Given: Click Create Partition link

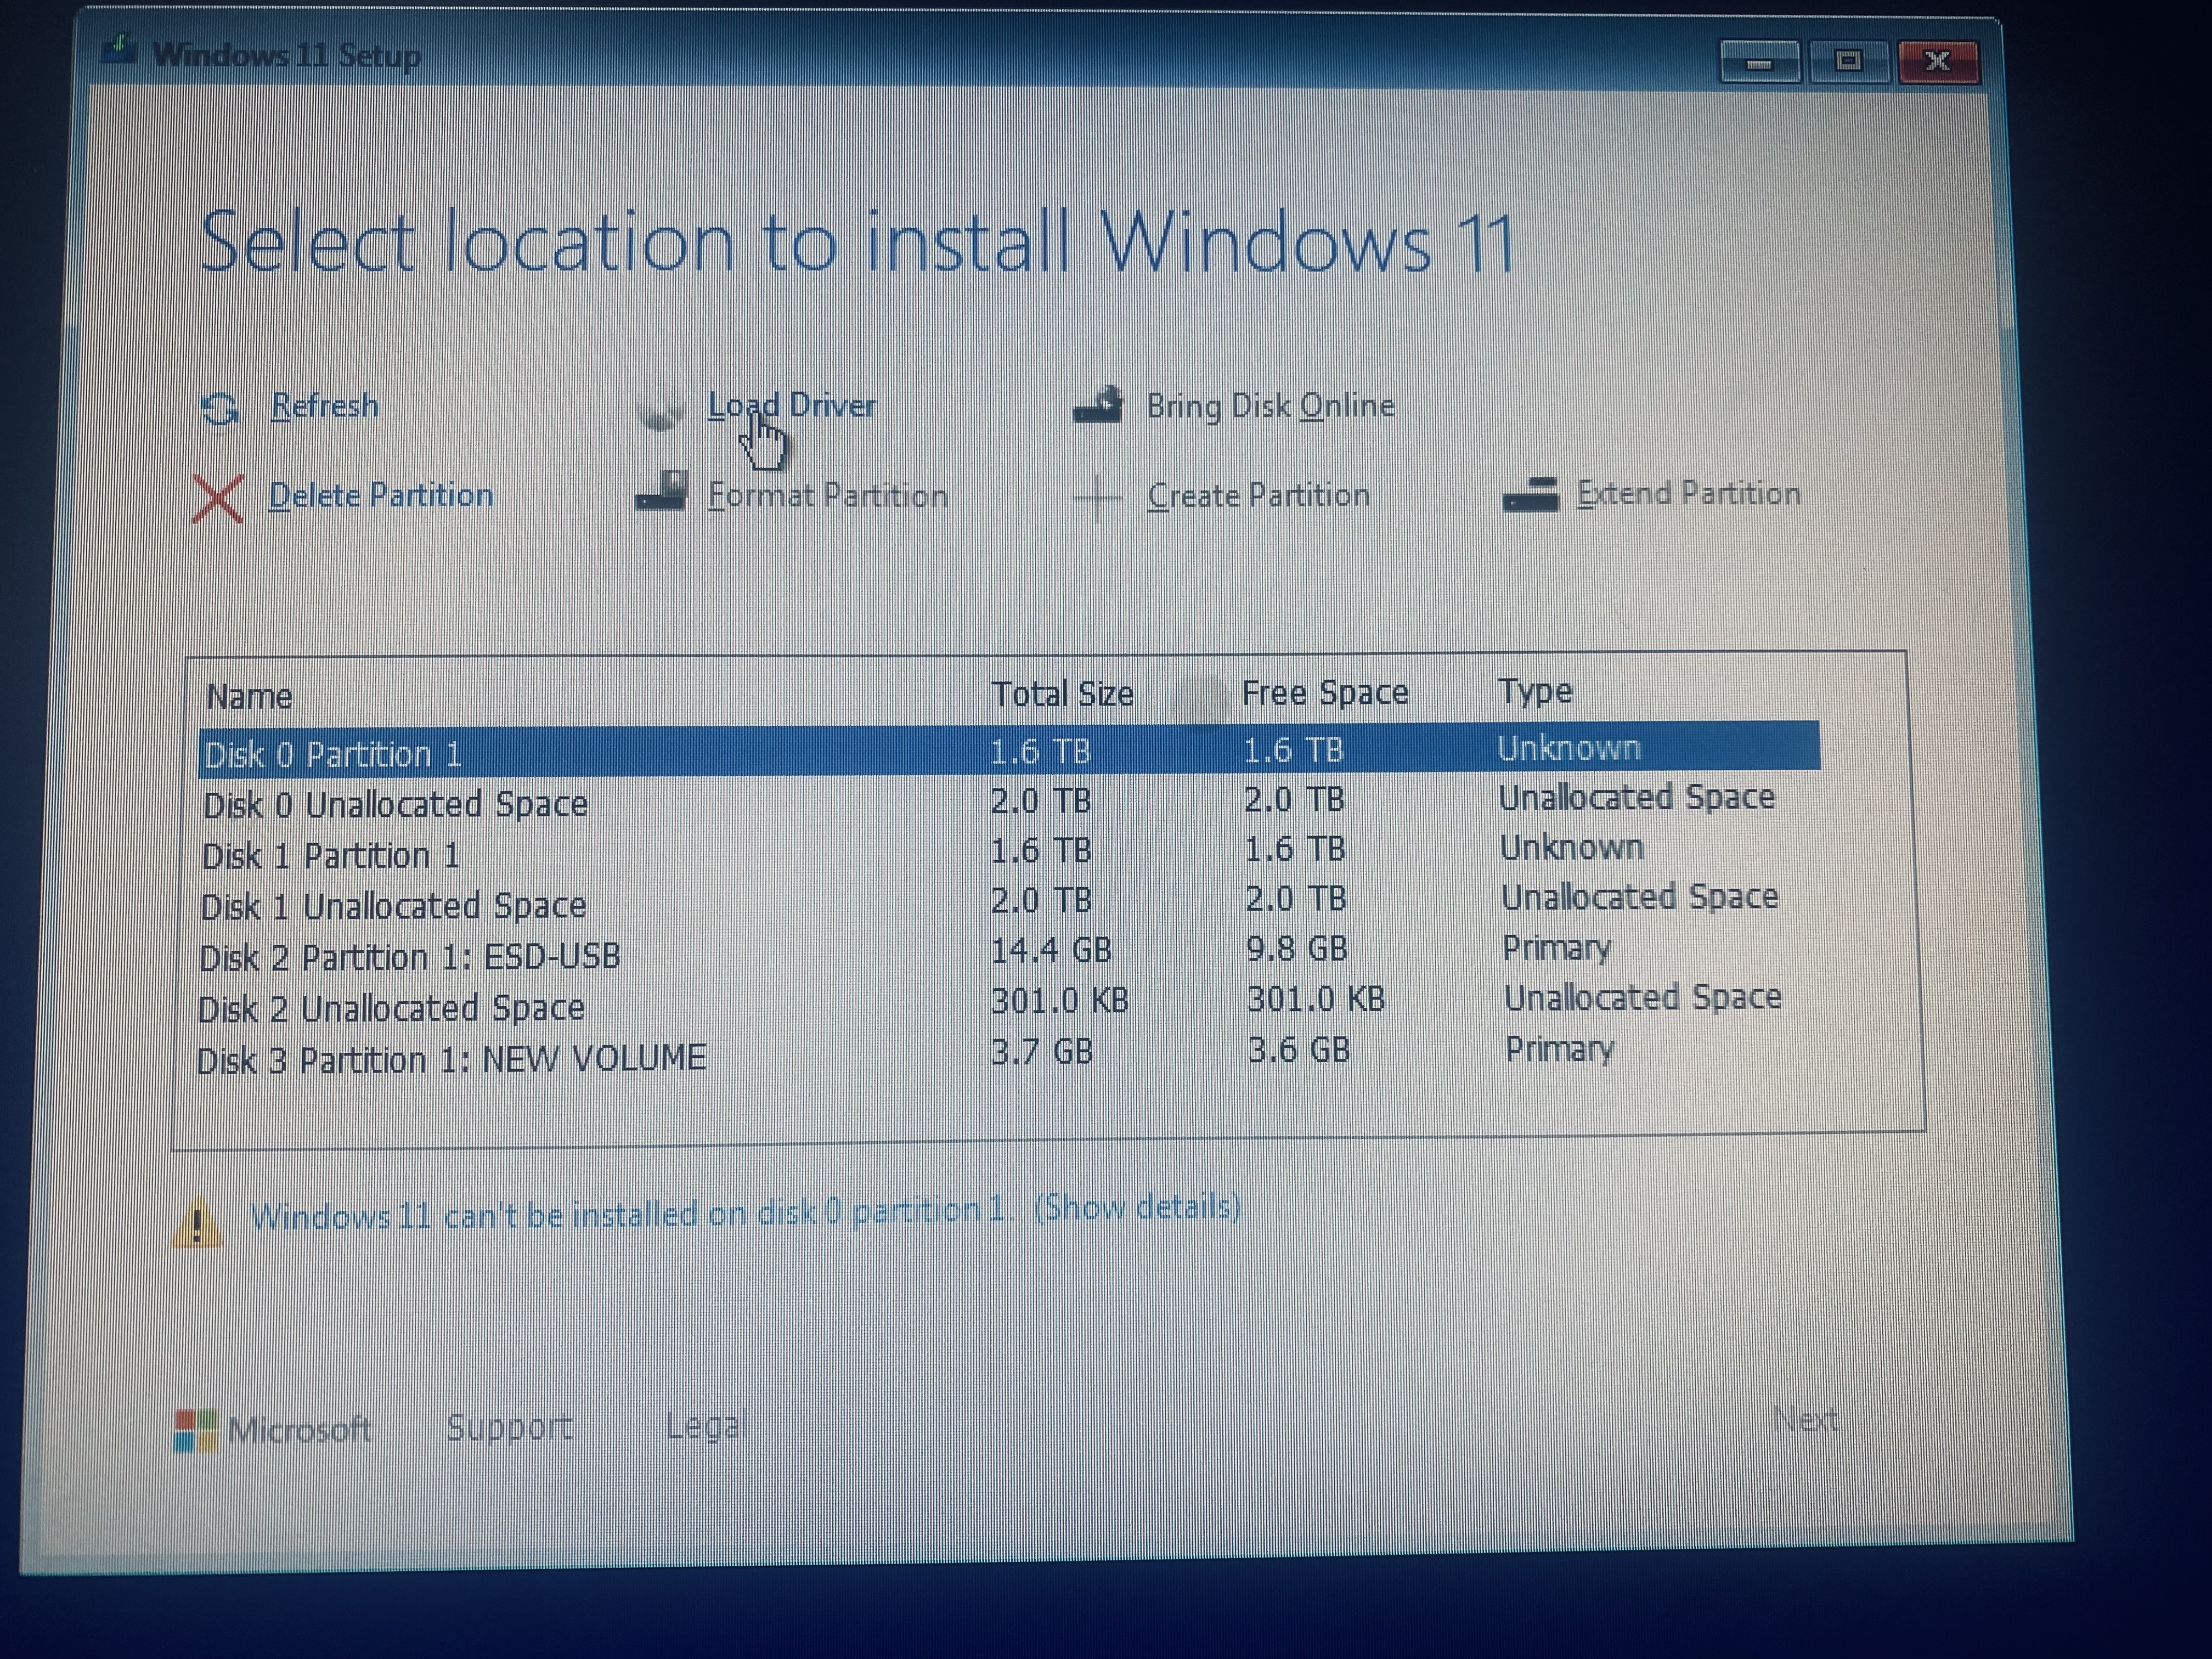Looking at the screenshot, I should tap(1259, 495).
